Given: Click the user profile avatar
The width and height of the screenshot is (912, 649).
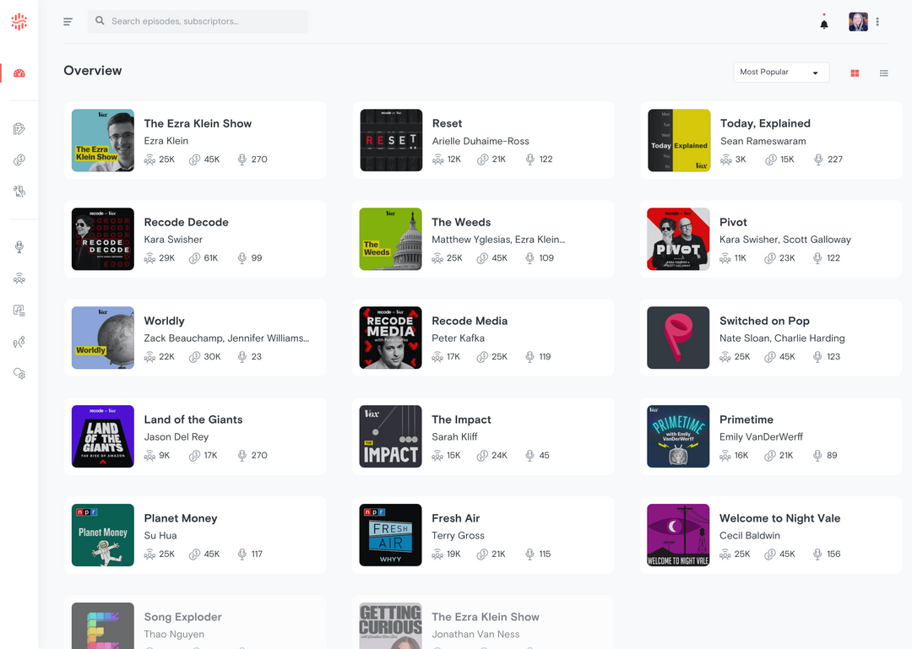Looking at the screenshot, I should coord(858,21).
